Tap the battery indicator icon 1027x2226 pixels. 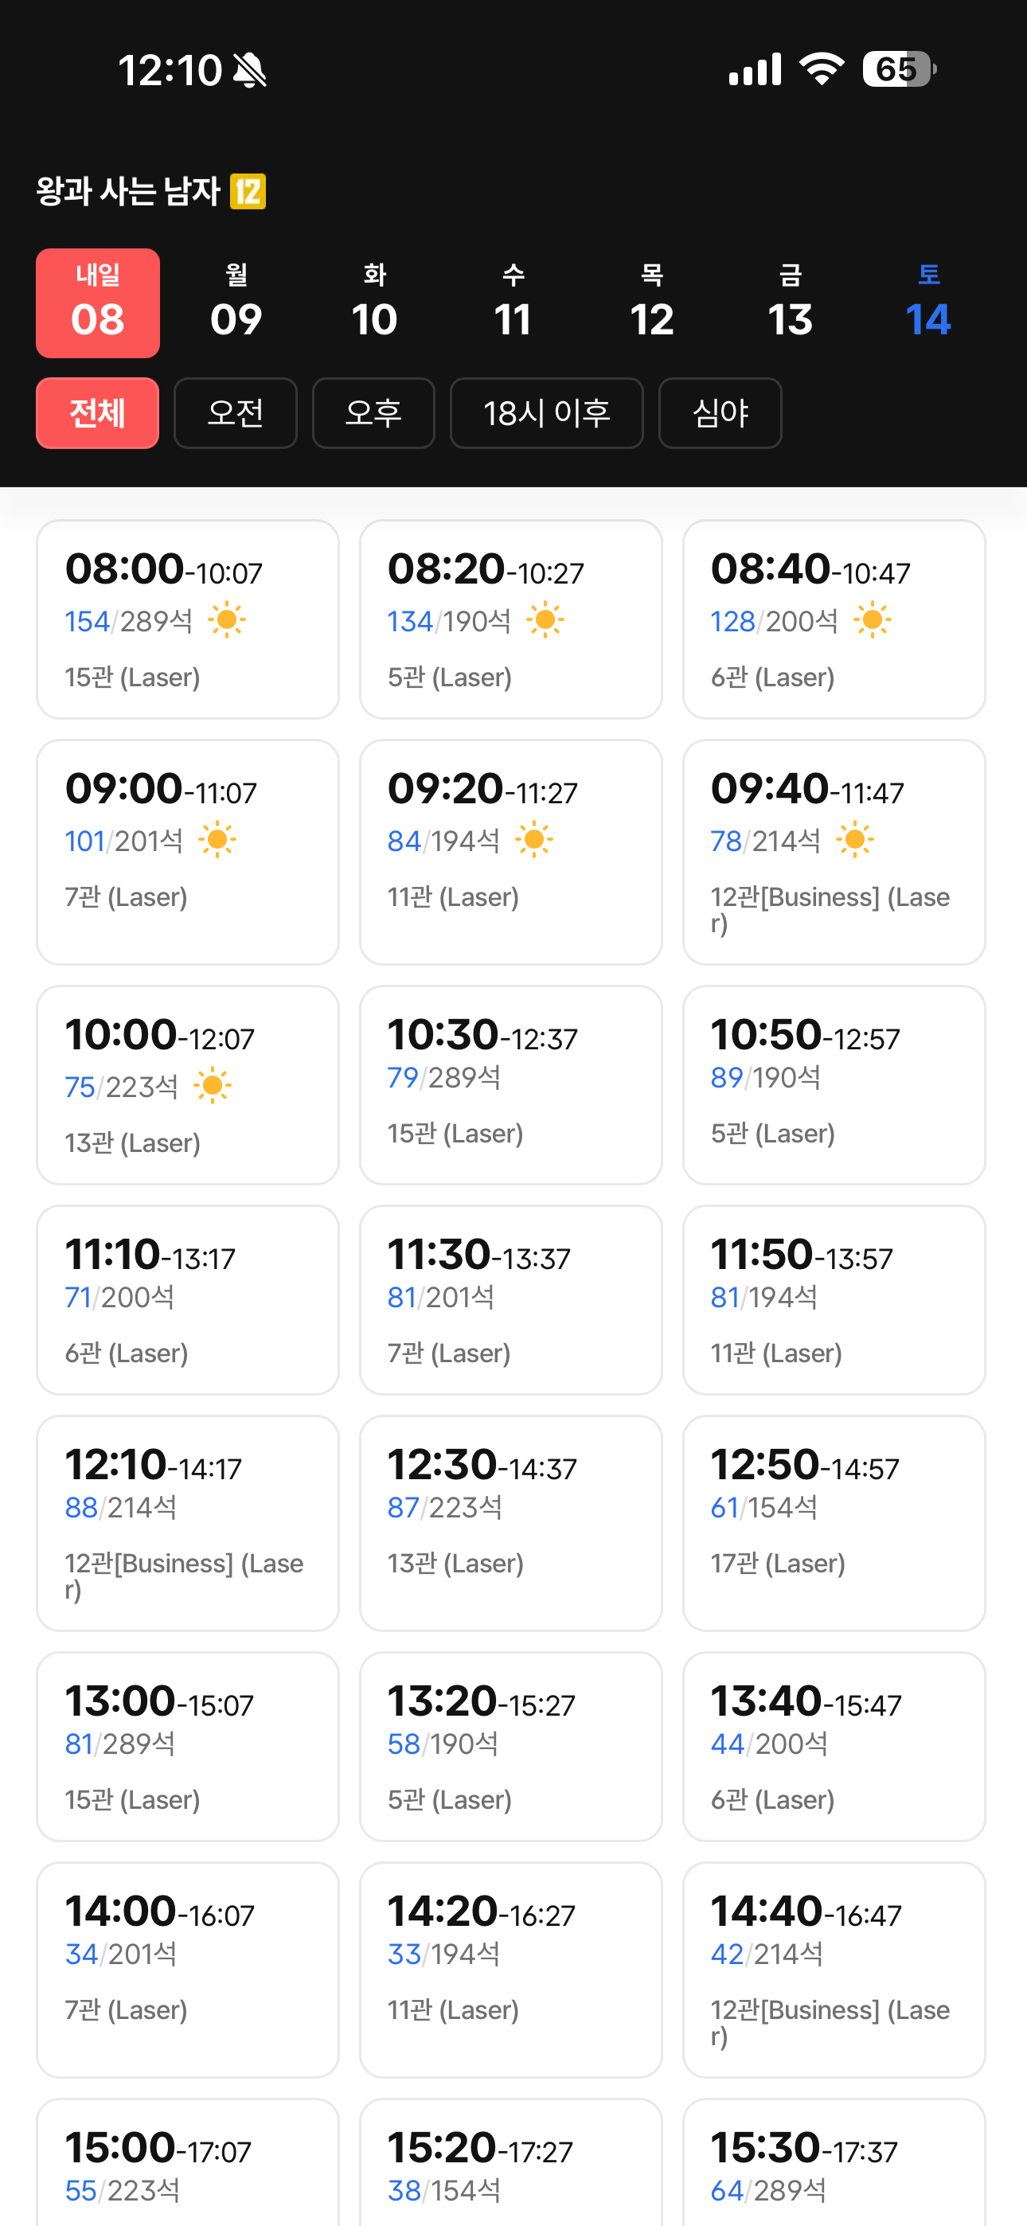pos(899,69)
